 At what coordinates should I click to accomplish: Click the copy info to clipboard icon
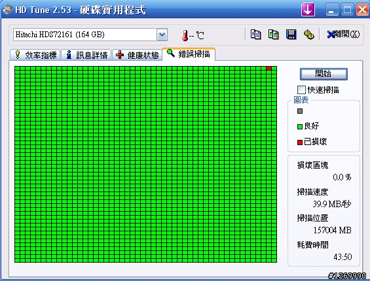(x=255, y=35)
